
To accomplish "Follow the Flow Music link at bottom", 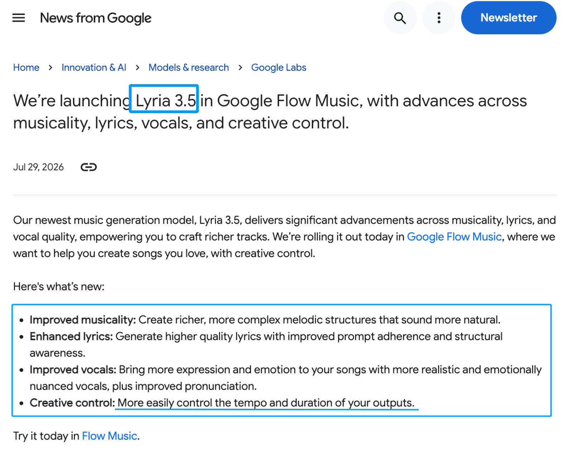I will pyautogui.click(x=109, y=436).
